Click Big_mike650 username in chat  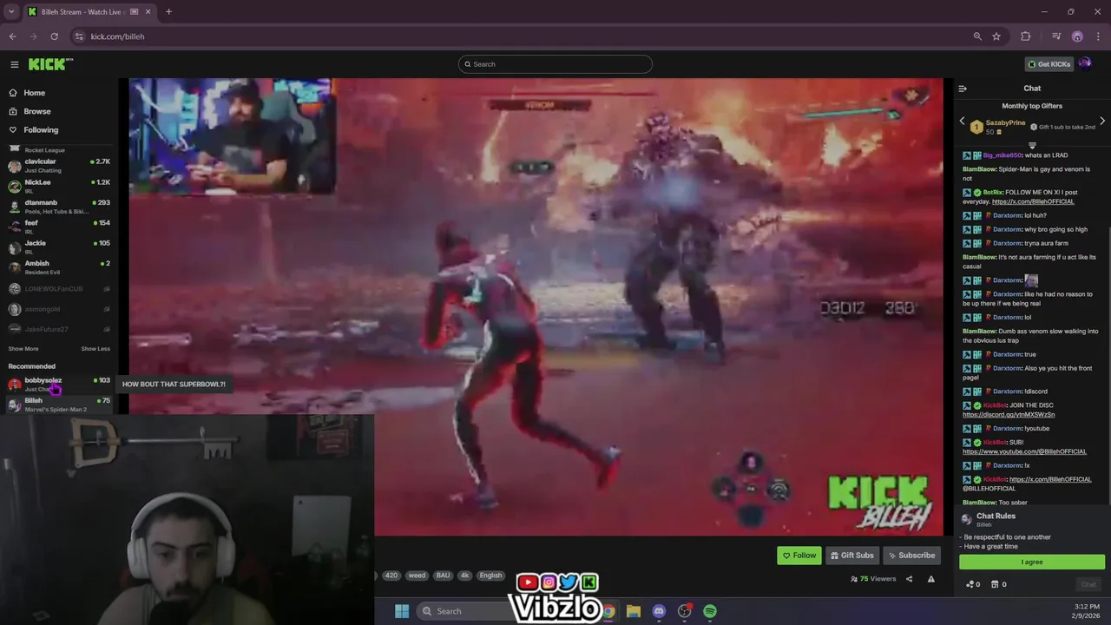point(1003,155)
